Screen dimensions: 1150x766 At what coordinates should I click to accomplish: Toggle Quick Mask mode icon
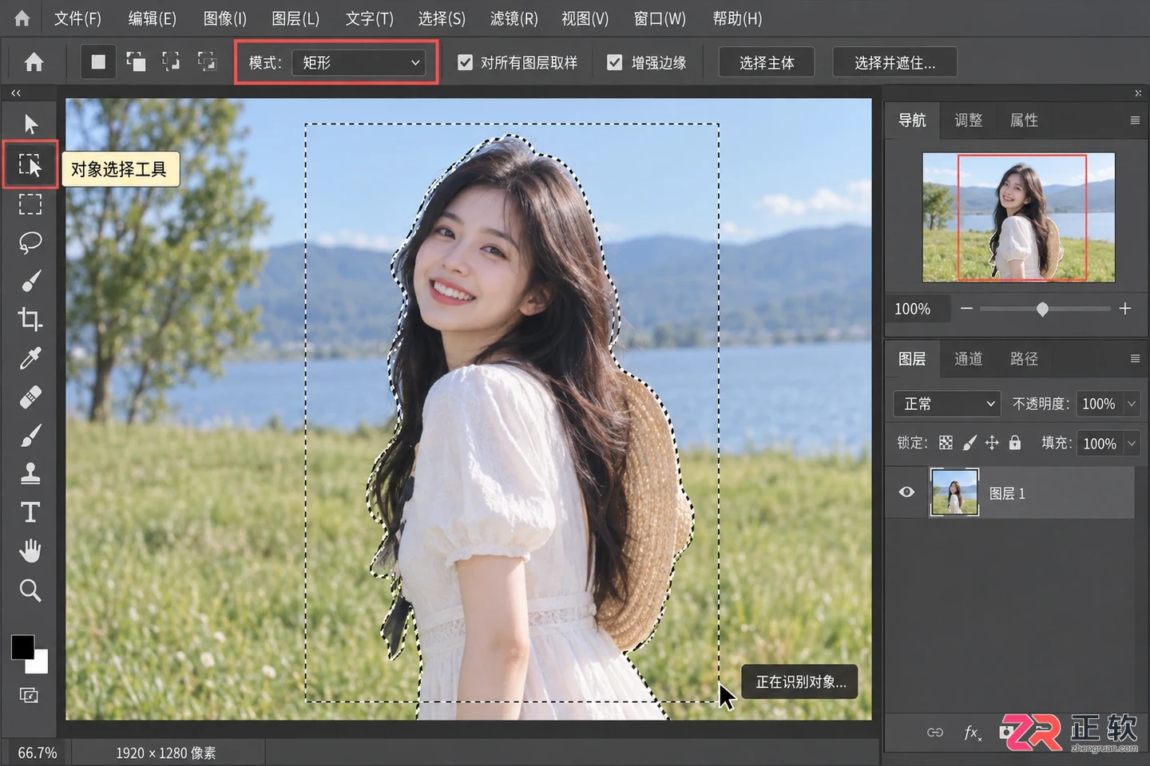click(x=29, y=696)
